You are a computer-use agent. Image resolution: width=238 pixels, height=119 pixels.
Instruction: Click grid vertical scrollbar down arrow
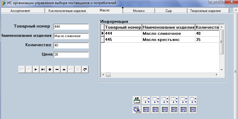coord(222,70)
